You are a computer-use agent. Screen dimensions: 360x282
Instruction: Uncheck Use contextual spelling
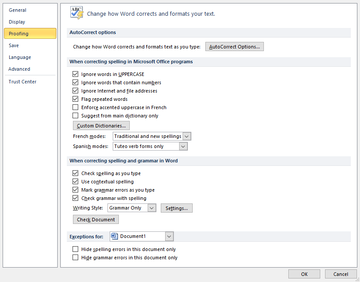click(x=76, y=182)
